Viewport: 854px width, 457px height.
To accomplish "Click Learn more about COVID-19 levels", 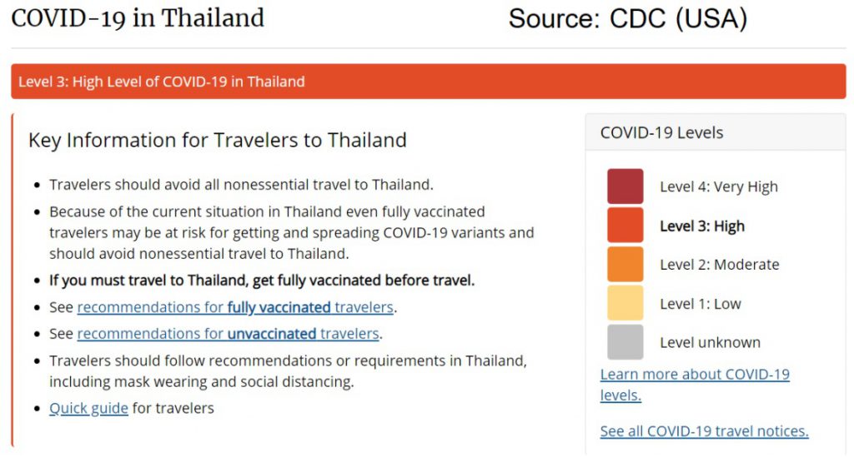I will (x=695, y=385).
